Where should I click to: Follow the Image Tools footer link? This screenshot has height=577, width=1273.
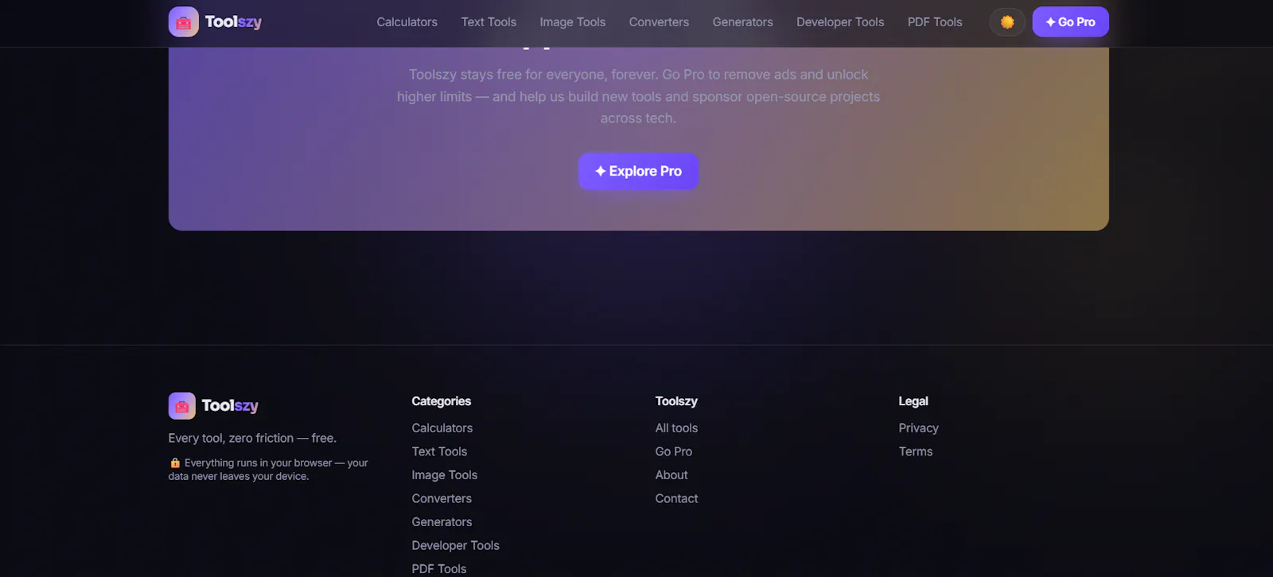444,475
